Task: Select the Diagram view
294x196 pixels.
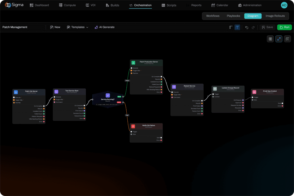Action: coord(253,16)
